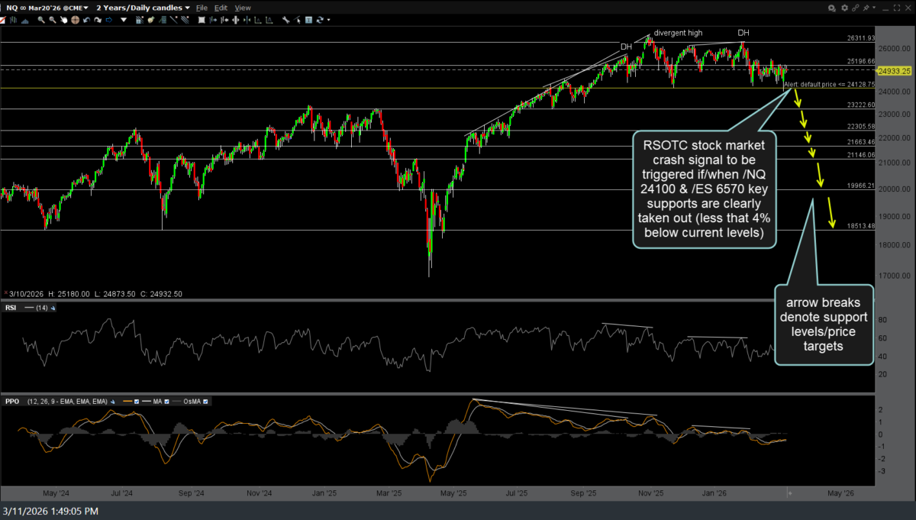Toggle the OsMA histogram checkbox

[x=206, y=401]
